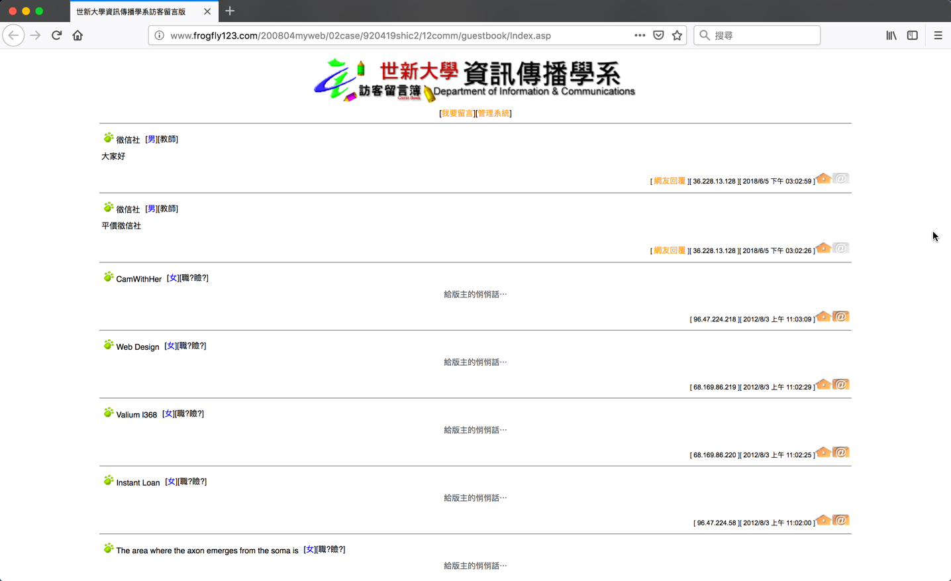Click email icon of Valium I368 post
This screenshot has width=951, height=581.
(x=840, y=452)
